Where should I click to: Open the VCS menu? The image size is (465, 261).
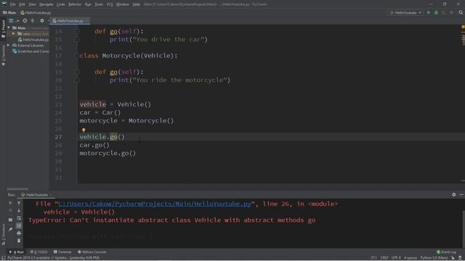(x=110, y=4)
